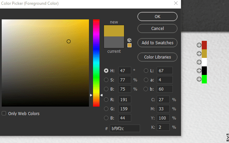The height and width of the screenshot is (143, 229).
Task: Select the L lightness radio button
Action: pos(146,71)
